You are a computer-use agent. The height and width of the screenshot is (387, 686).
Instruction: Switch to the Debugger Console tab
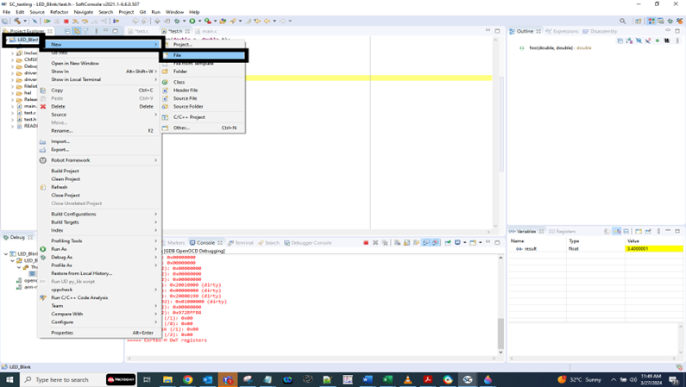pyautogui.click(x=308, y=243)
